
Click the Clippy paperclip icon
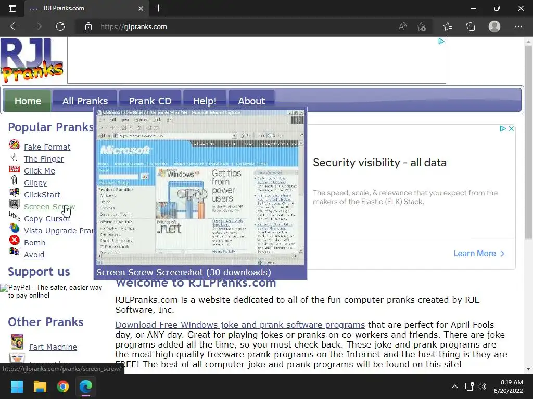click(x=14, y=180)
